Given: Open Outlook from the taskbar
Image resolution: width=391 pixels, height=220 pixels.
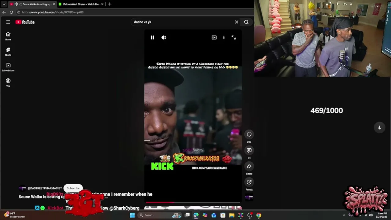Looking at the screenshot, I should (x=214, y=215).
